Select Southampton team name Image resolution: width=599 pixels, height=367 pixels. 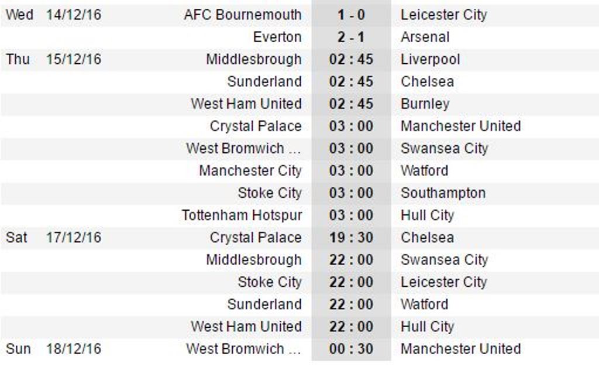pyautogui.click(x=443, y=193)
